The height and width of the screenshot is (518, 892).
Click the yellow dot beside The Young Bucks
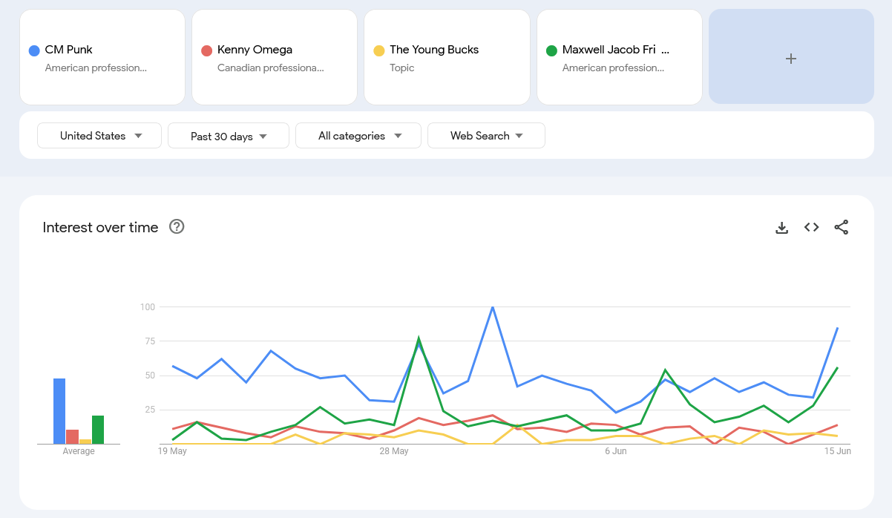point(378,50)
